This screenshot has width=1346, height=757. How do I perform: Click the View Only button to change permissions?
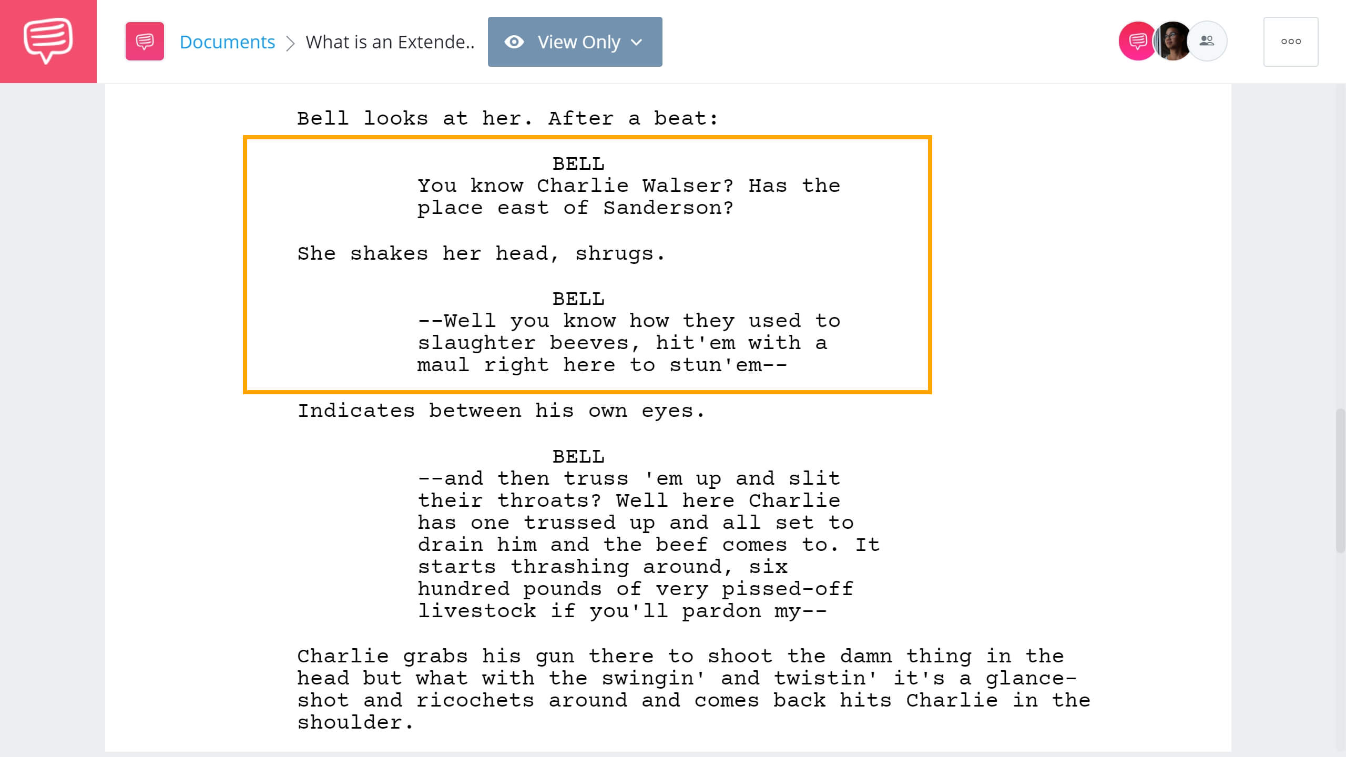pyautogui.click(x=574, y=42)
